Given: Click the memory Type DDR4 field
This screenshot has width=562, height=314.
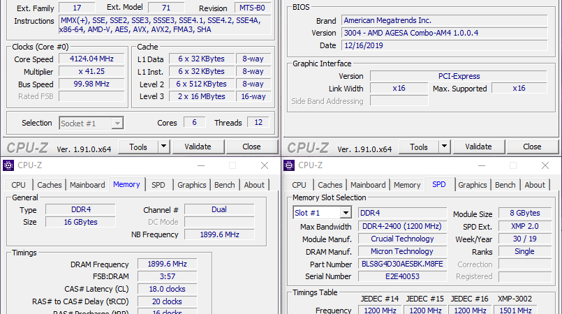Looking at the screenshot, I should point(81,209).
